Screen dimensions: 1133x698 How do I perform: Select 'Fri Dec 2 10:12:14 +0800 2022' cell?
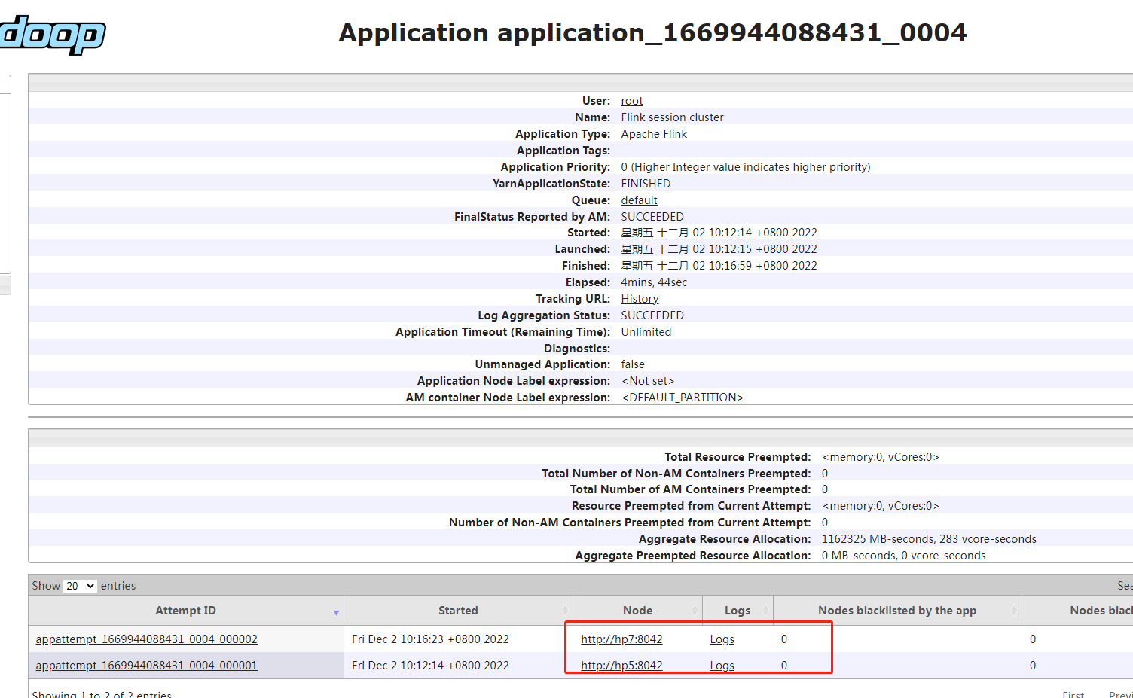[x=430, y=666]
